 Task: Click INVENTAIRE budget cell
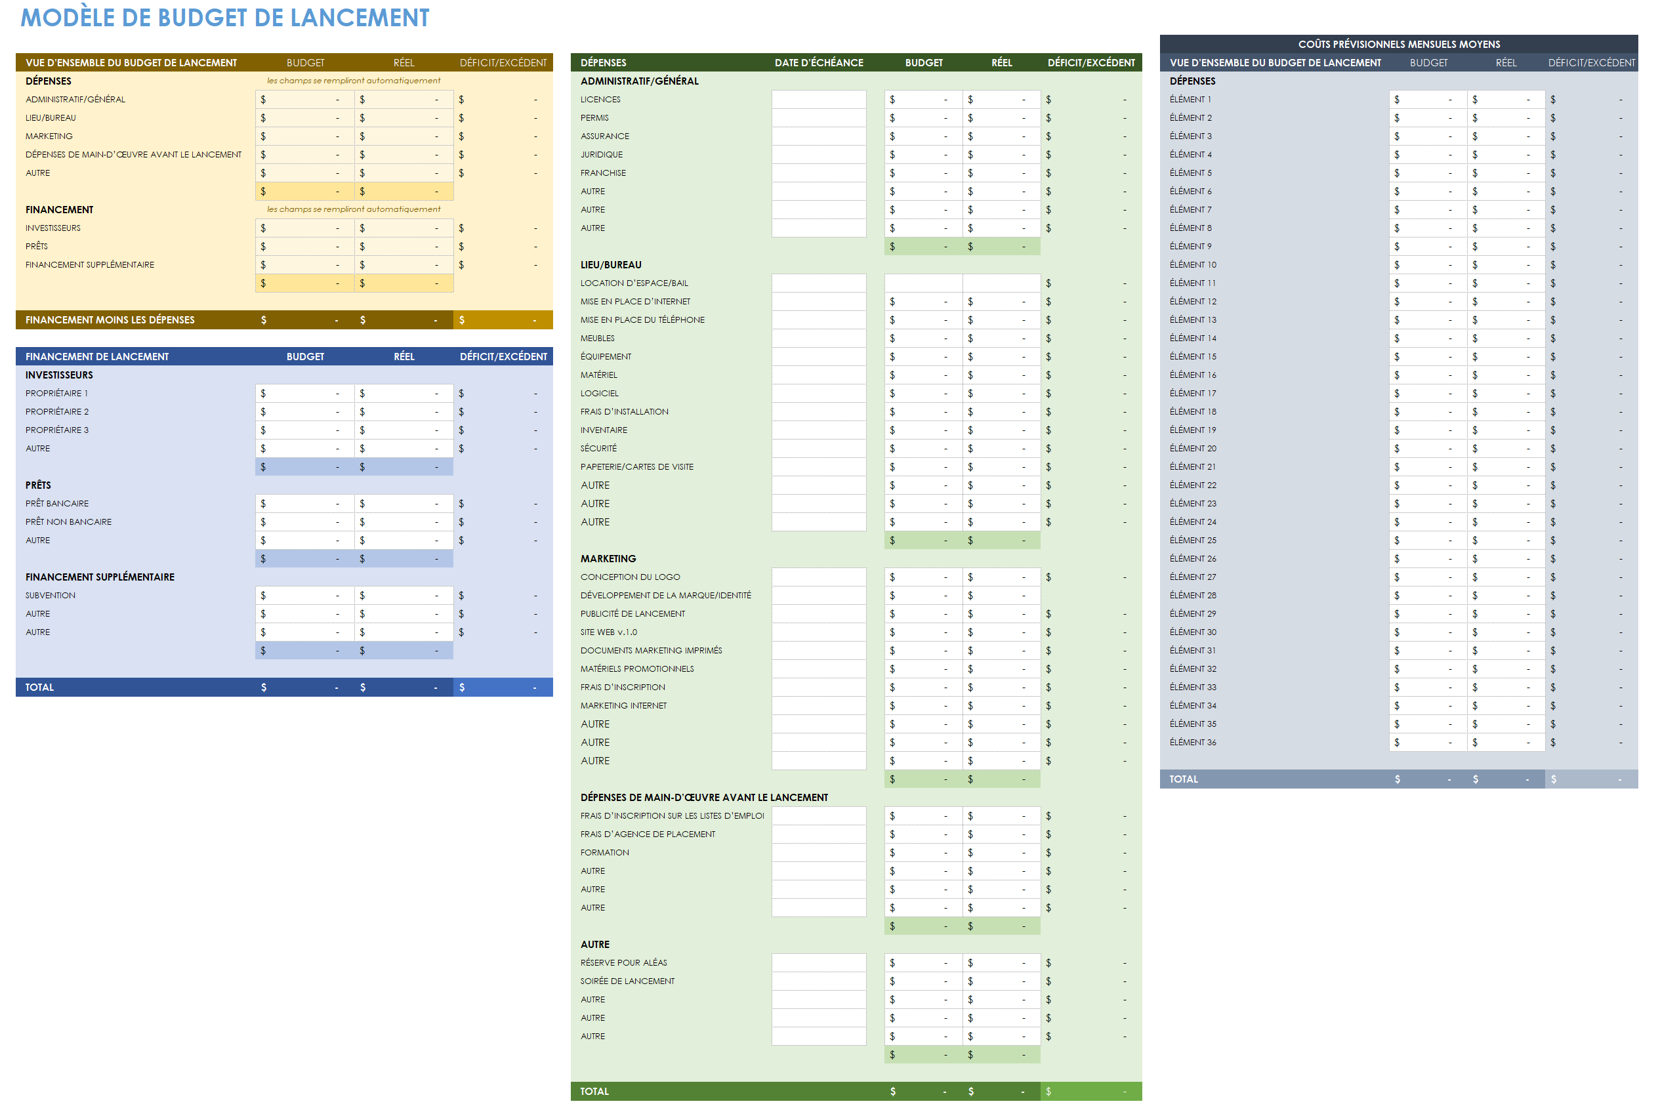pyautogui.click(x=923, y=430)
